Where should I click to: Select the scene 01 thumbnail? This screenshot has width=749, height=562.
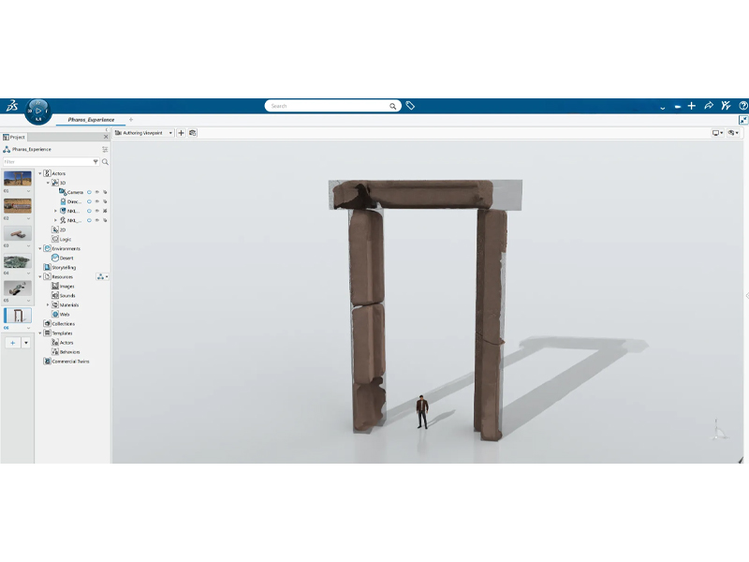pos(18,178)
